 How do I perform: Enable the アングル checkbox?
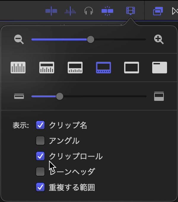pos(40,141)
